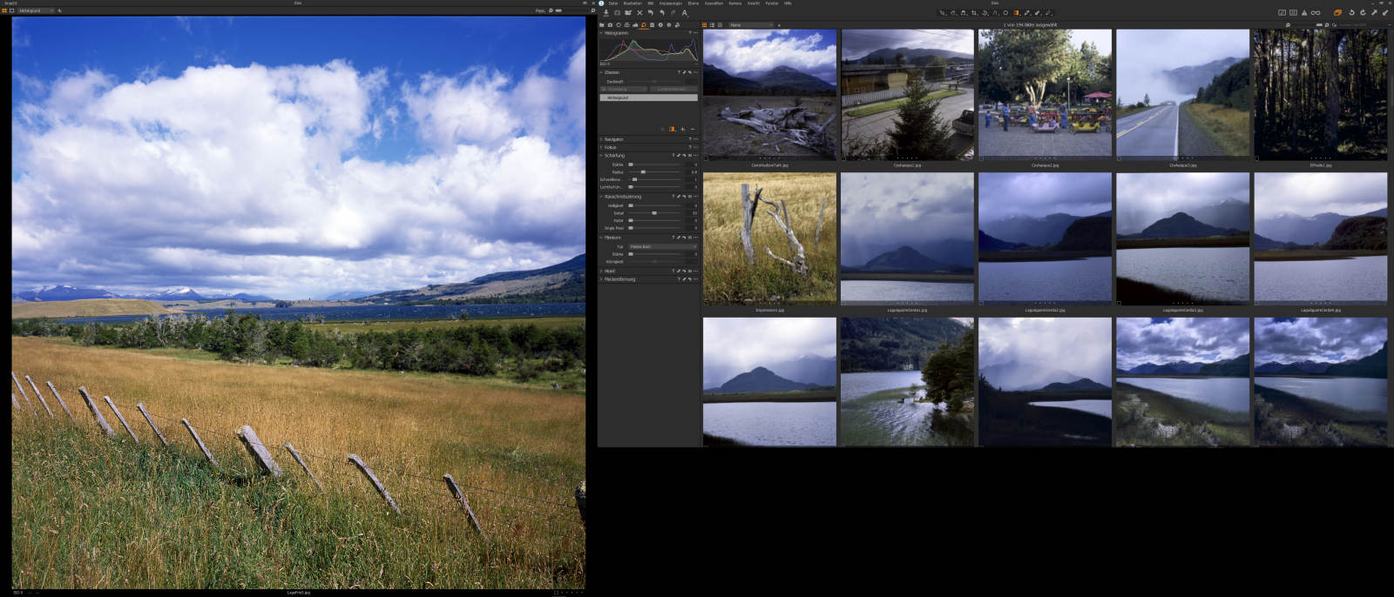Click the Radius slider in Schärfung
The image size is (1394, 597).
click(x=654, y=172)
